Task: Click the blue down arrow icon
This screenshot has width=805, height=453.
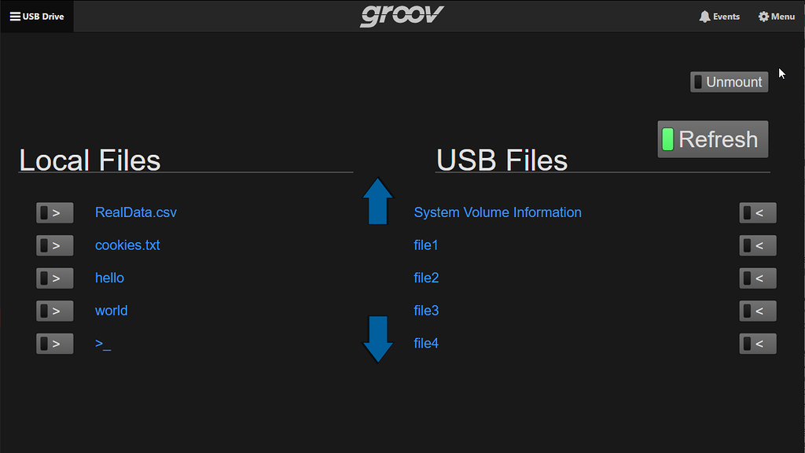Action: (x=378, y=339)
